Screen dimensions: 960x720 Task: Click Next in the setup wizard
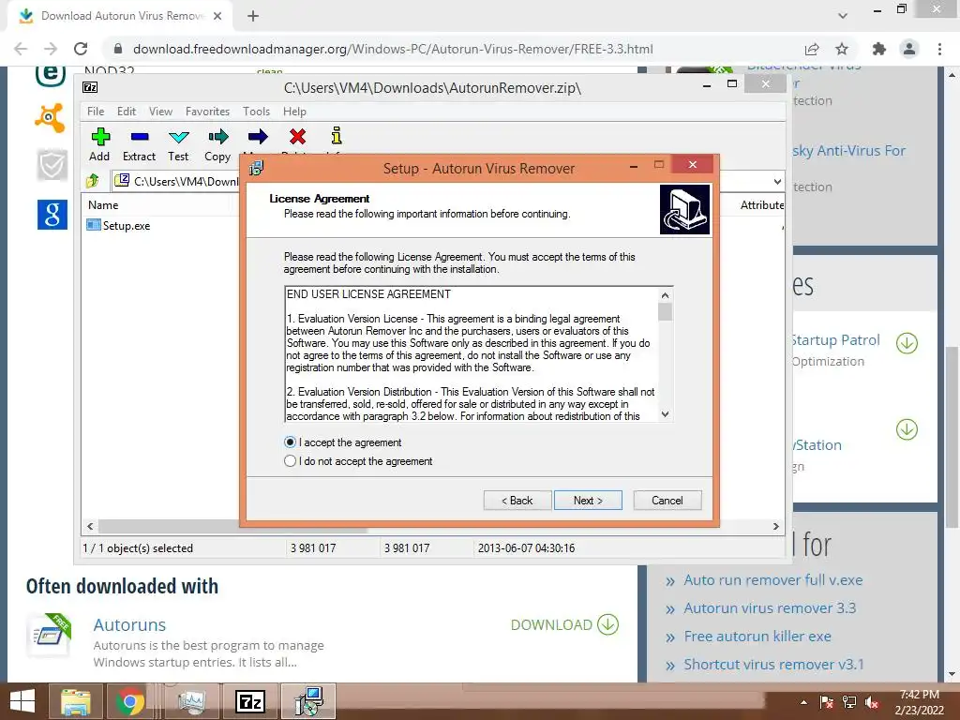pyautogui.click(x=588, y=501)
